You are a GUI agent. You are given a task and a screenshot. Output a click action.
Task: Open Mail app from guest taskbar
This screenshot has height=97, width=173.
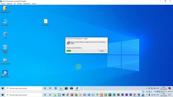pos(71,88)
